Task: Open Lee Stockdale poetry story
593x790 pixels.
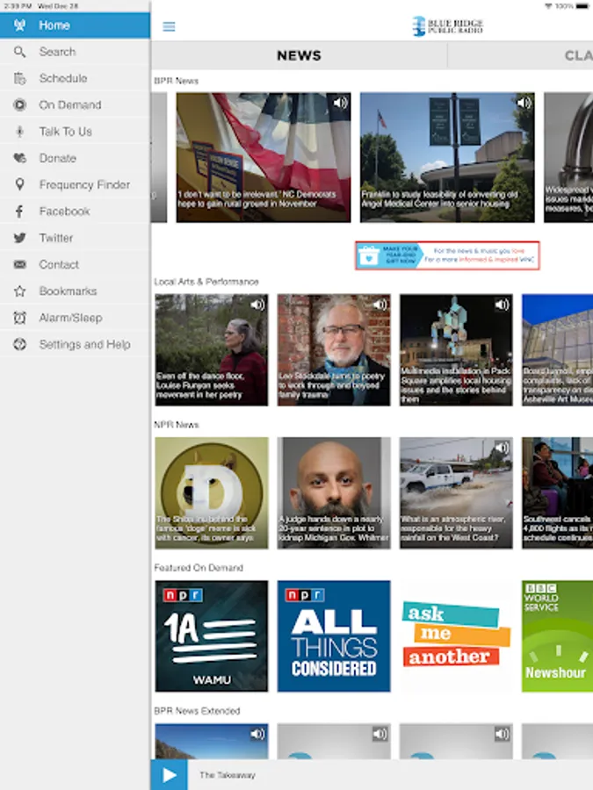Action: (334, 349)
